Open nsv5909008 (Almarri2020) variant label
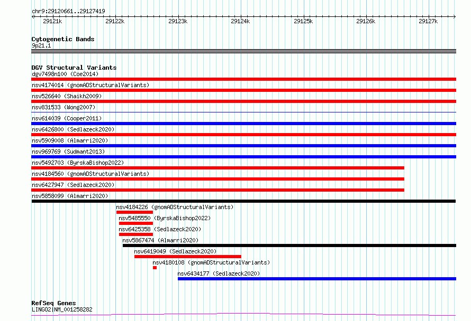This screenshot has height=321, width=471. pos(70,140)
